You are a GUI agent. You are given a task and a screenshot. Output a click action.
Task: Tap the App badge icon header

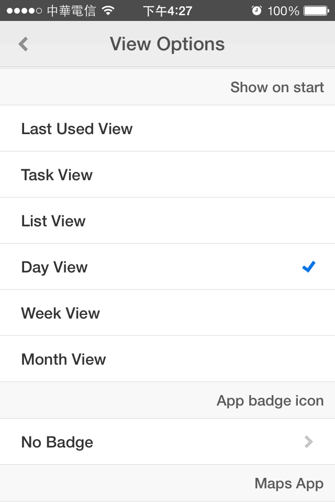pos(270,401)
